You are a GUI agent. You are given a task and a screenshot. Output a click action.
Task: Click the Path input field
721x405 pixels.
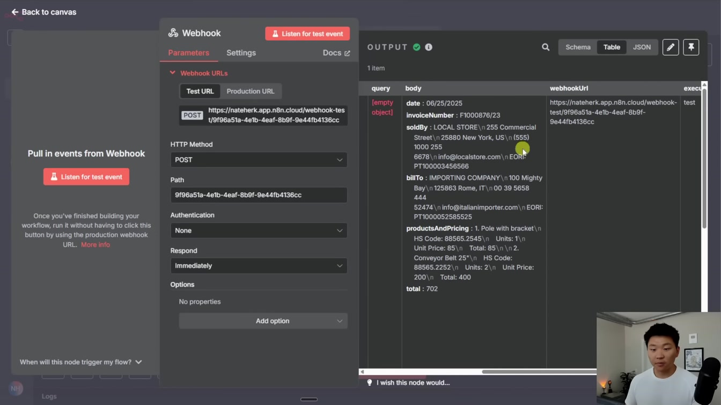point(259,195)
